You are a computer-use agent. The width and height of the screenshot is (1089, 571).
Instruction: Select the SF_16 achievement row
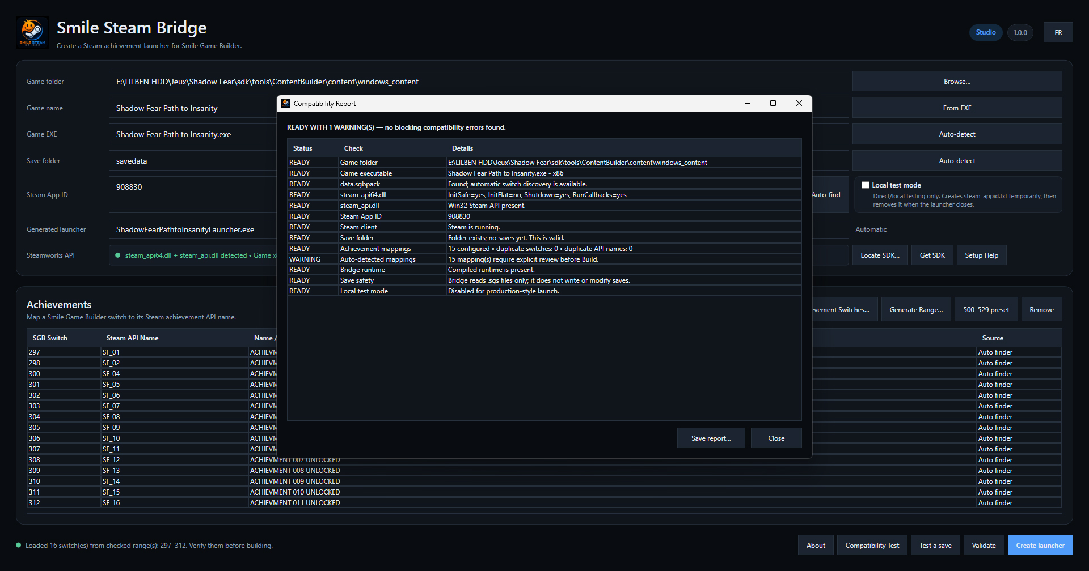click(544, 502)
